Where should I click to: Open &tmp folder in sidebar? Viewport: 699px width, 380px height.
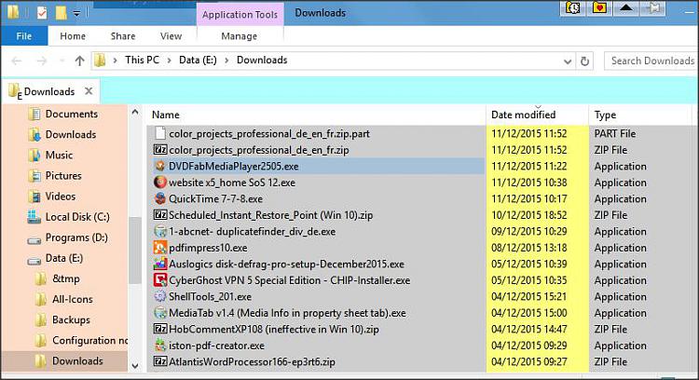pos(57,278)
